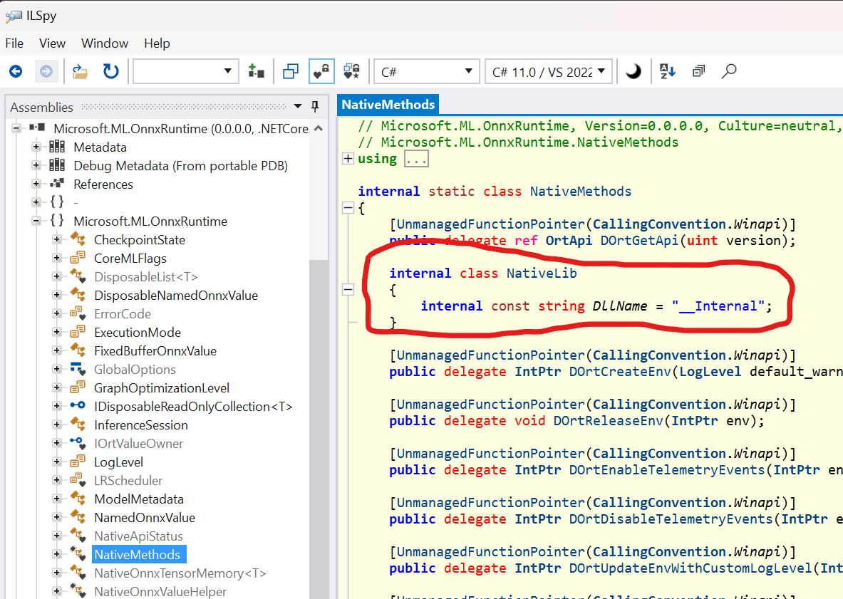
Task: Collapse the Microsoft.ML.OnnxRuntime assembly node
Action: coord(16,128)
